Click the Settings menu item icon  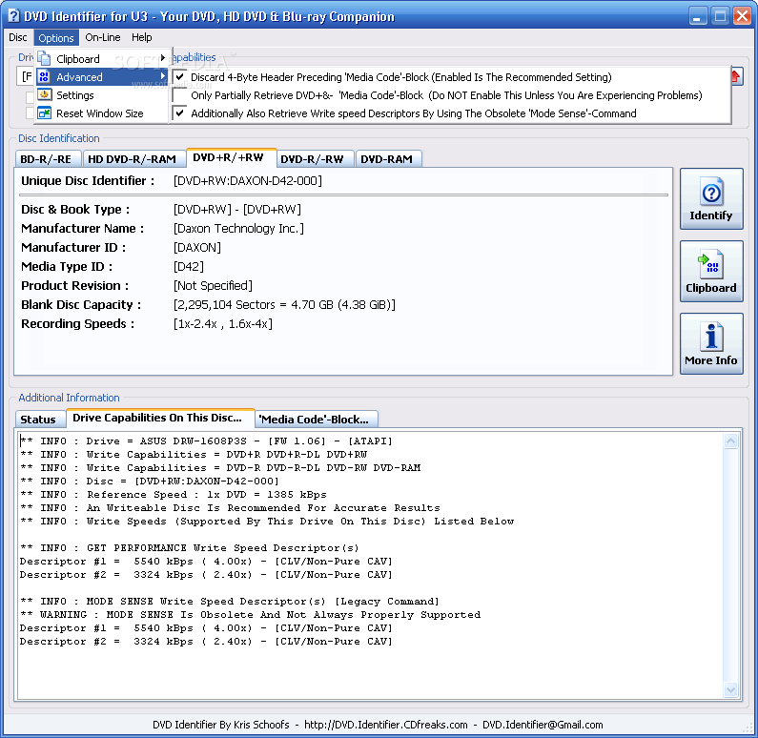pyautogui.click(x=44, y=94)
